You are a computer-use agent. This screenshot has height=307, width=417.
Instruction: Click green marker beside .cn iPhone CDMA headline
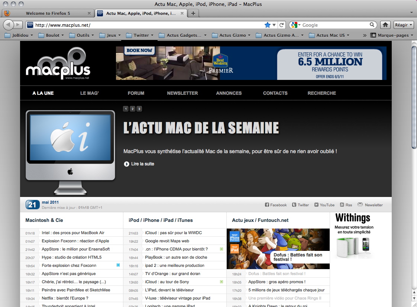click(x=221, y=249)
